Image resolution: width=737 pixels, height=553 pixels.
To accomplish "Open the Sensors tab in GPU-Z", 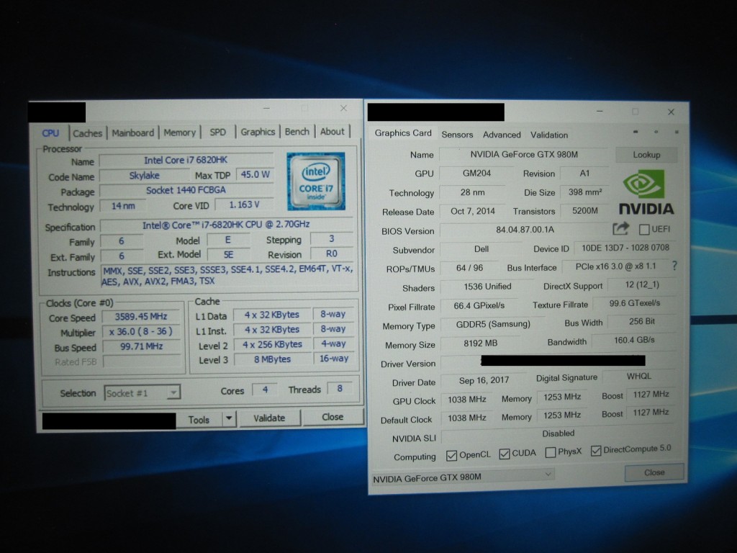I will coord(457,135).
